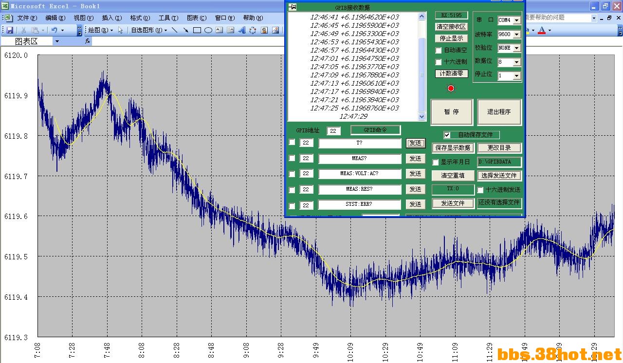Open the 数据位 8 dropdown
The image size is (623, 363).
click(516, 62)
